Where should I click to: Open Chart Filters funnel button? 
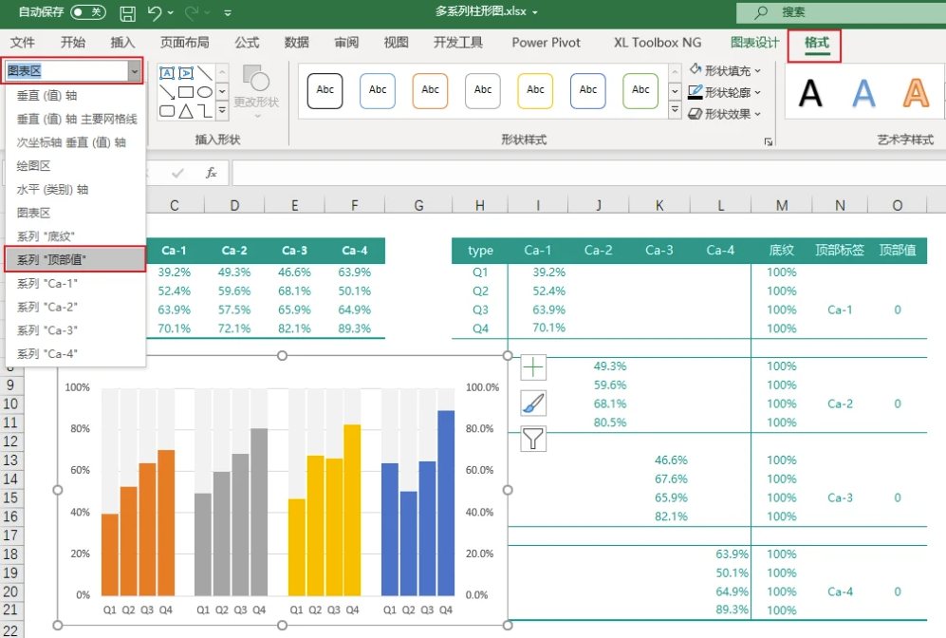[x=533, y=438]
